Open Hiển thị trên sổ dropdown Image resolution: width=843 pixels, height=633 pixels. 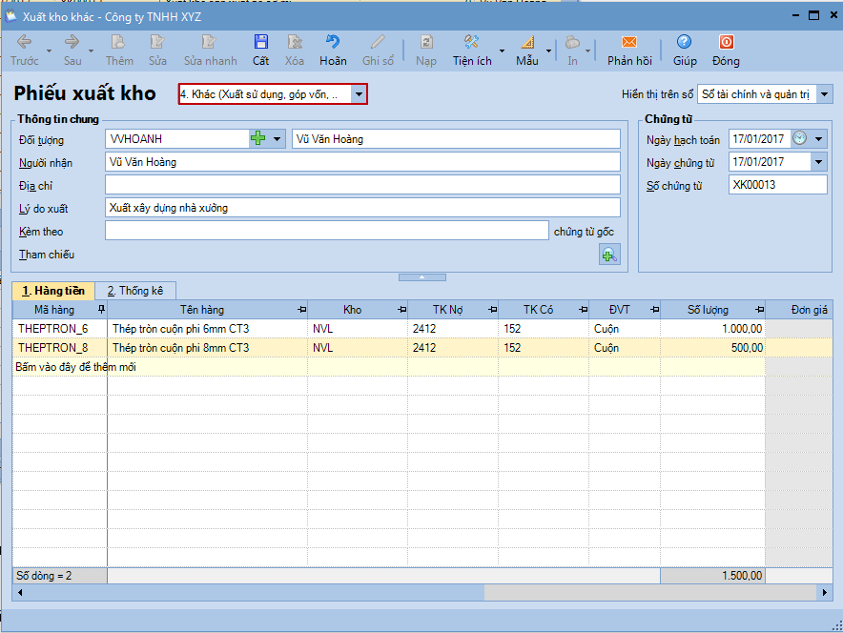tap(825, 94)
